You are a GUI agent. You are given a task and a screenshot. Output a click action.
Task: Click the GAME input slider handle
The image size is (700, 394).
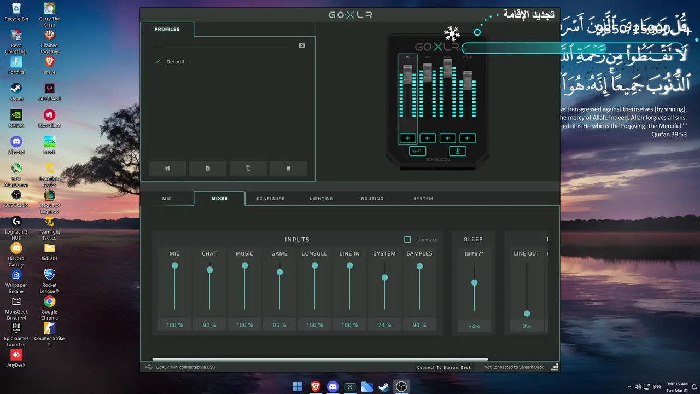[x=279, y=272]
